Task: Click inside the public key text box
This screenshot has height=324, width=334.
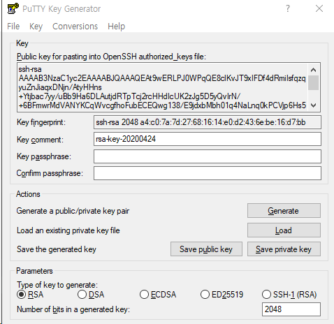Action: tap(162, 87)
